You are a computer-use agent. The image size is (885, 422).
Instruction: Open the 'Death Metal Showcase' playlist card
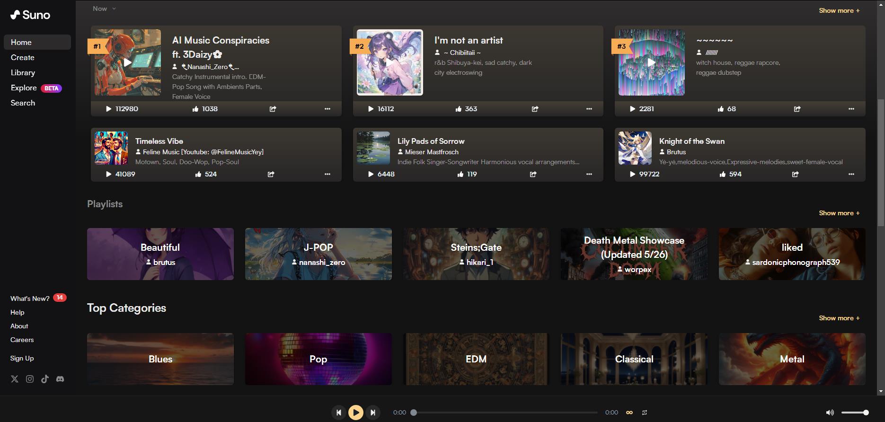pyautogui.click(x=634, y=254)
